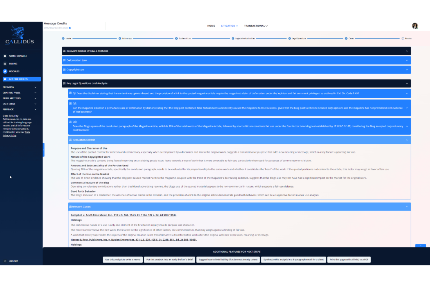The height and width of the screenshot is (287, 430).
Task: Click Use this analysis to write a memo
Action: (x=123, y=260)
